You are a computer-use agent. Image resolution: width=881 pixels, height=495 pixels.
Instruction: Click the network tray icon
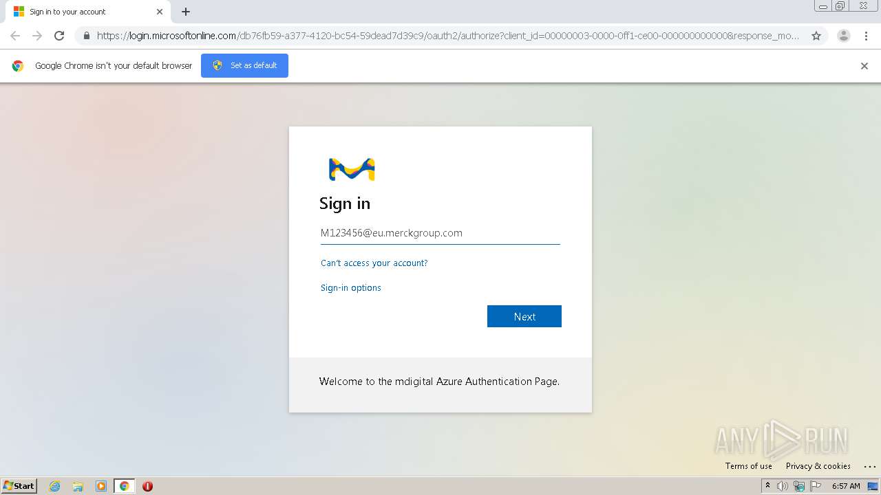[799, 486]
